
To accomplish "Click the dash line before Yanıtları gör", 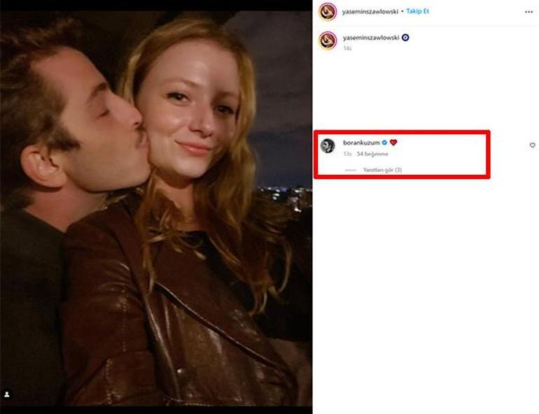I will tap(351, 170).
